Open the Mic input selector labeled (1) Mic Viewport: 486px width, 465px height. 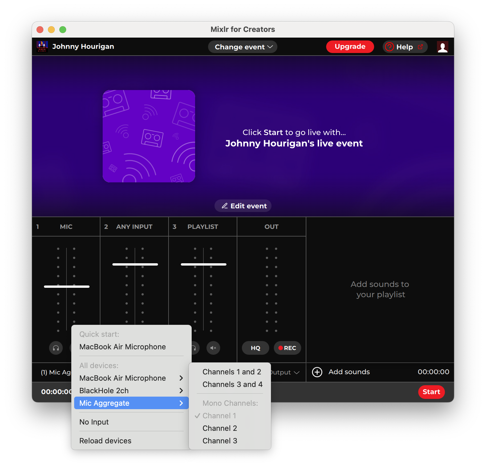pos(56,372)
